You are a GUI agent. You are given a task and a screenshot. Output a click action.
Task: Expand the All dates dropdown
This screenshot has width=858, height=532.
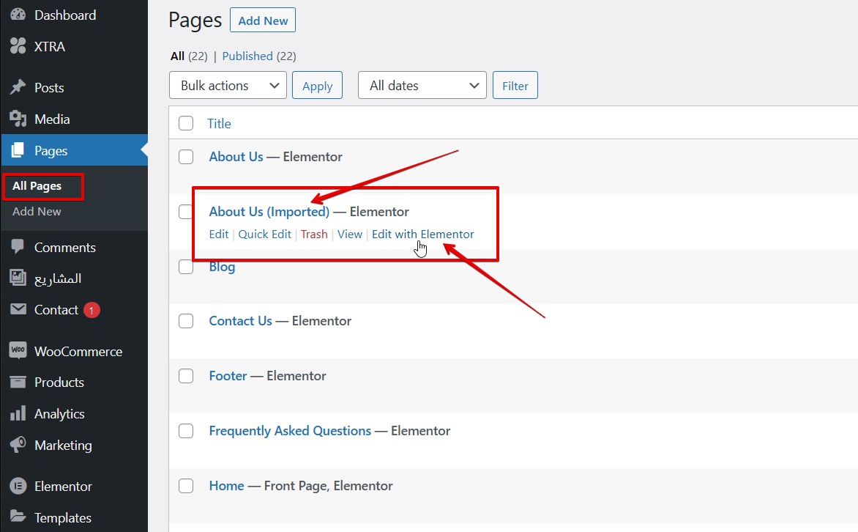422,85
